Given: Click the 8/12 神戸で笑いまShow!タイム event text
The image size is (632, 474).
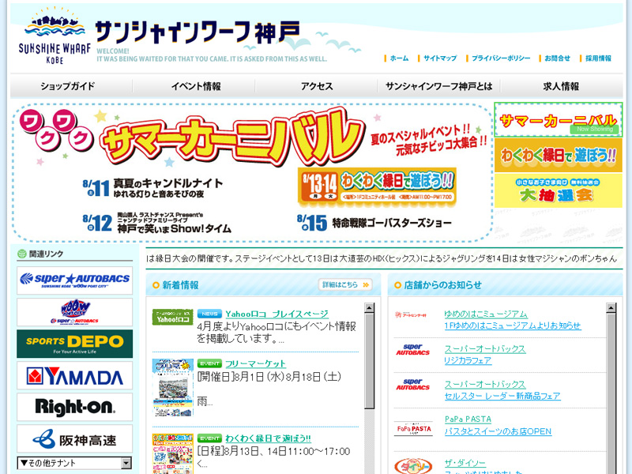Looking at the screenshot, I should click(156, 224).
